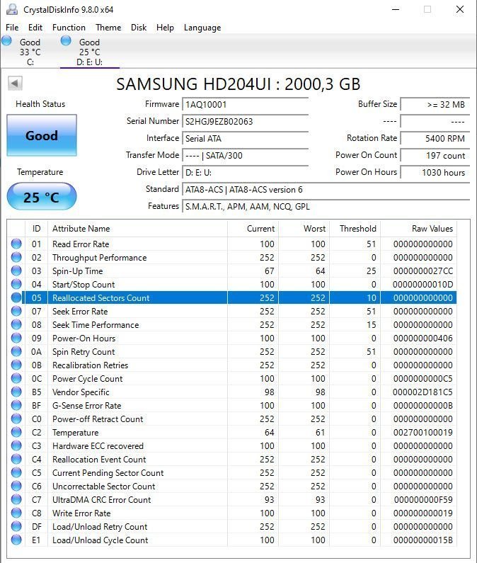Click status orb of Write Error Rate row
Screen dimensions: 477x563
[x=16, y=513]
